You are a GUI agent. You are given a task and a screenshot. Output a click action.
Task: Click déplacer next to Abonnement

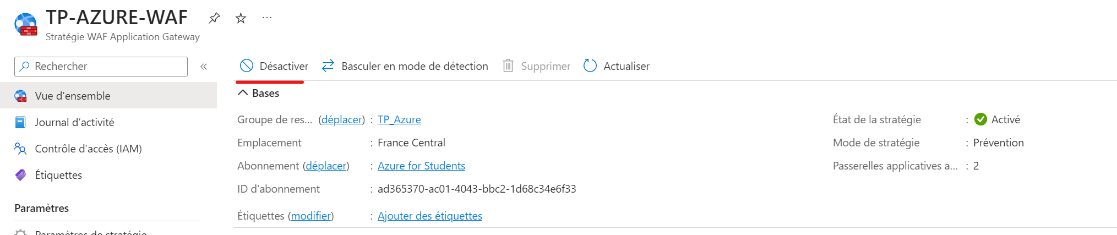coord(326,166)
